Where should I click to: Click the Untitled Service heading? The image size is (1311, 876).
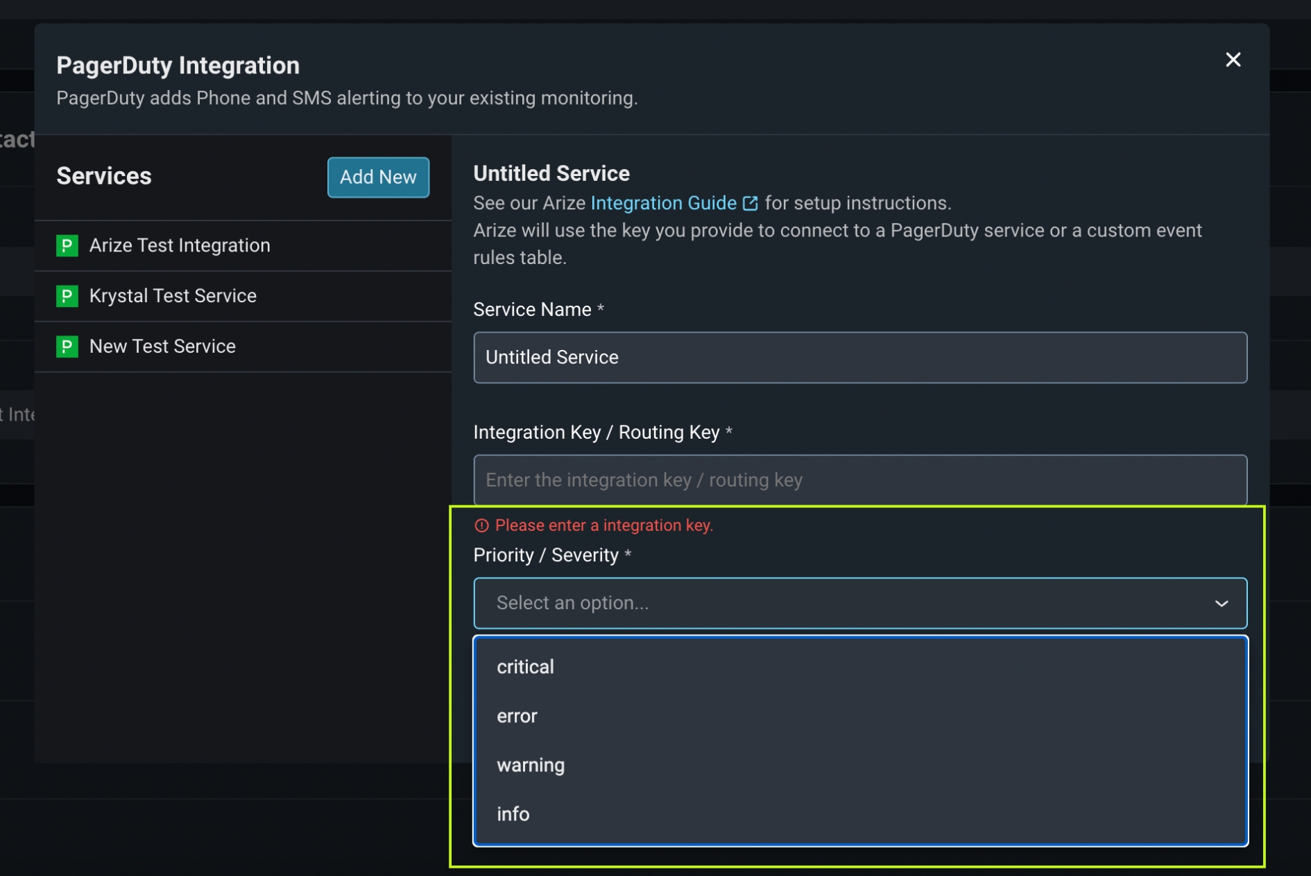(551, 173)
